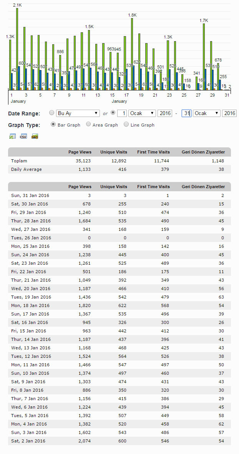The height and width of the screenshot is (454, 239).
Task: Click the 2.1K peak label in chart
Action: (x=17, y=5)
